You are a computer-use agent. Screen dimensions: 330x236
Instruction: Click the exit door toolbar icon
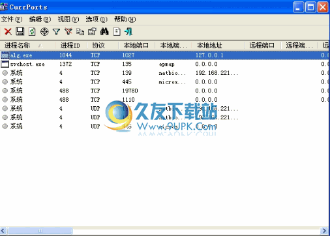pos(128,32)
